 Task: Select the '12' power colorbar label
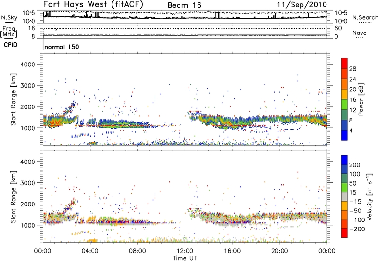click(x=352, y=110)
